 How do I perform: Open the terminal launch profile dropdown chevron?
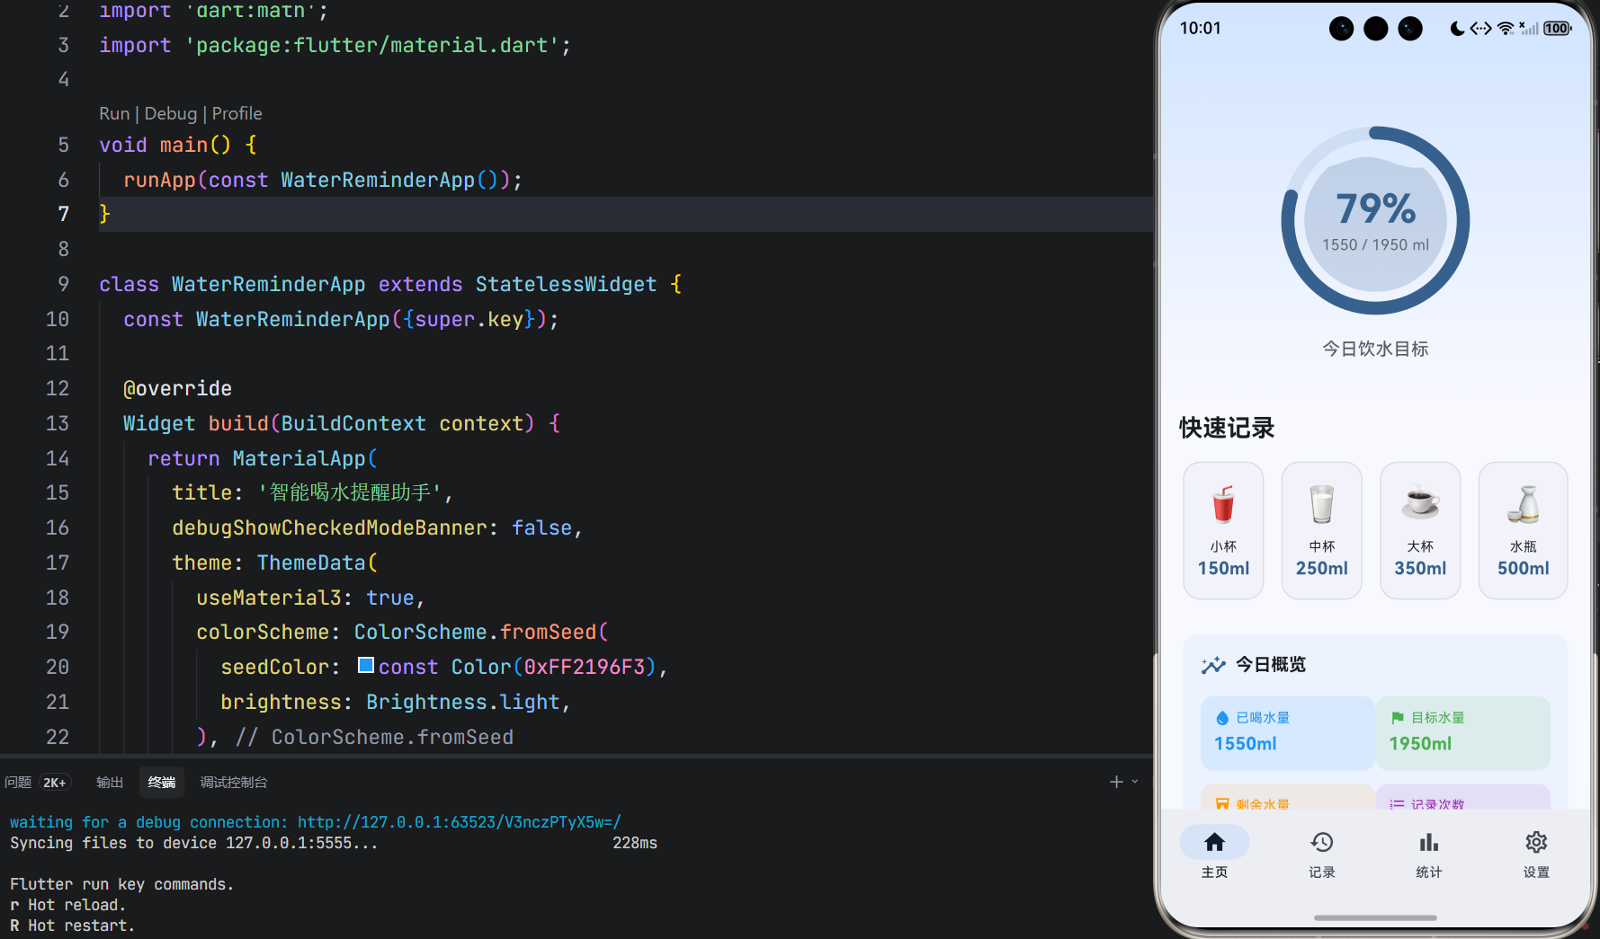point(1135,782)
